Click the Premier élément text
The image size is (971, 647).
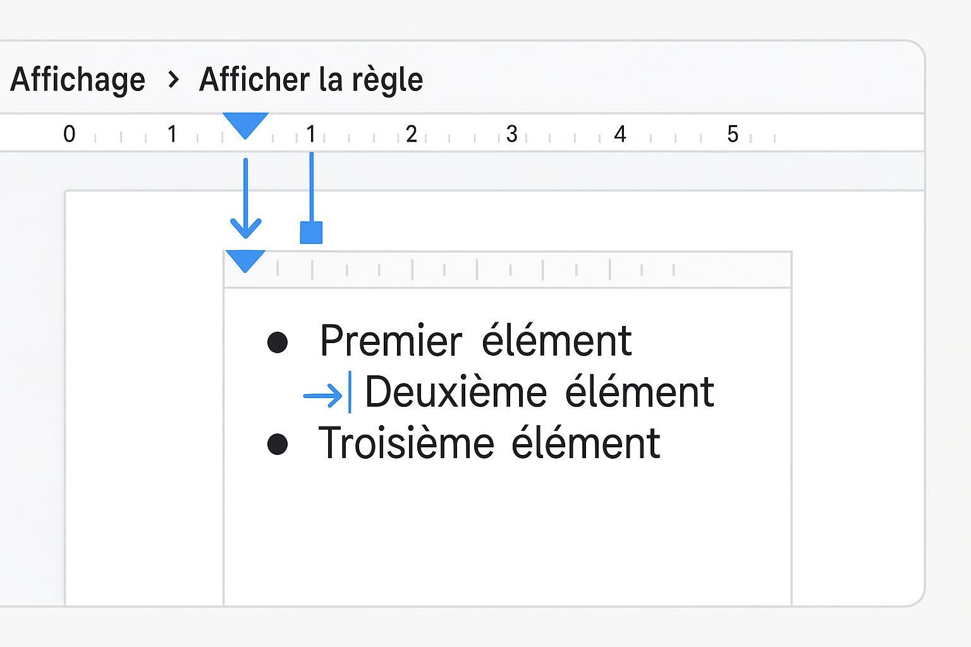click(x=475, y=341)
